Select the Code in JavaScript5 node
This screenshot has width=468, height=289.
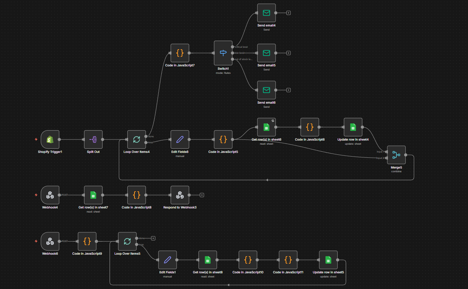[223, 139]
